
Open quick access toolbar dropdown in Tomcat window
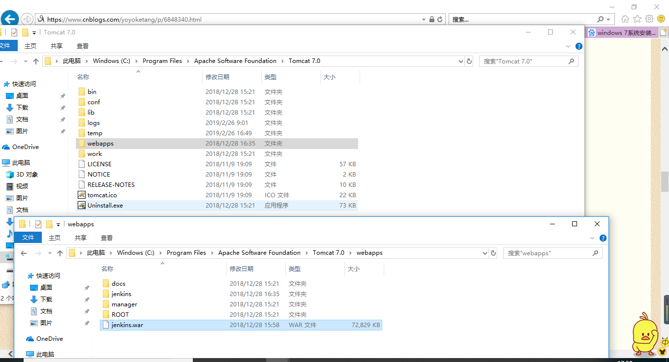34,33
